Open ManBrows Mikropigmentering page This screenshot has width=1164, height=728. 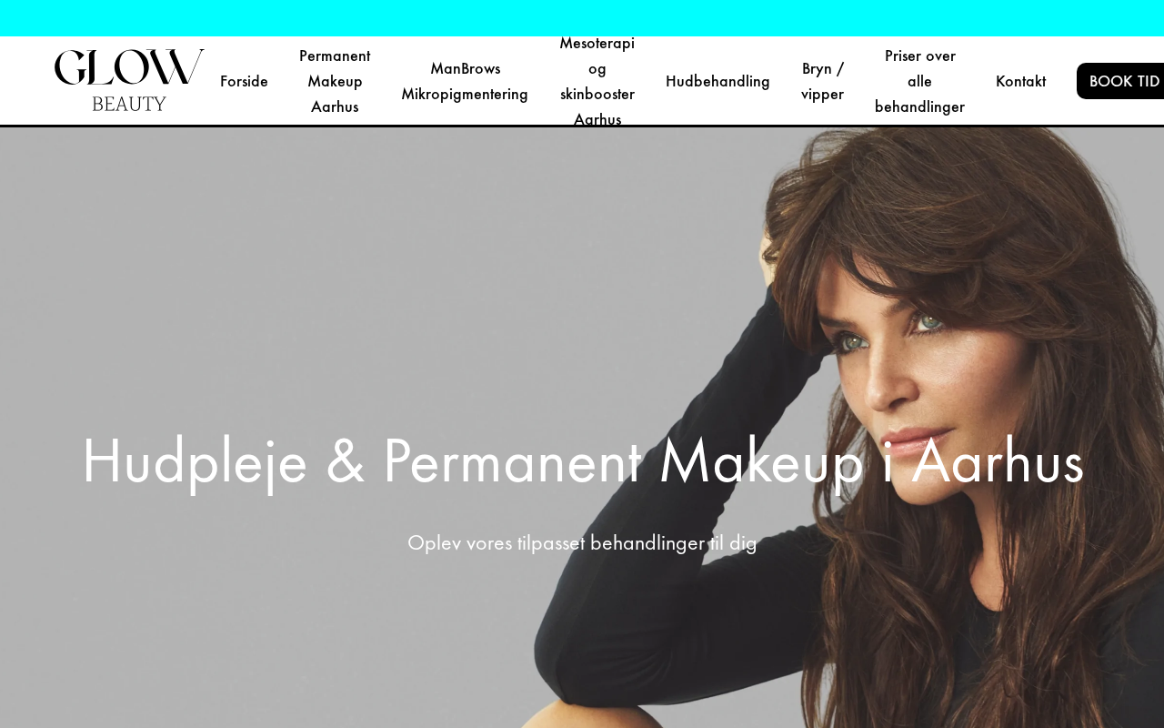pos(465,81)
